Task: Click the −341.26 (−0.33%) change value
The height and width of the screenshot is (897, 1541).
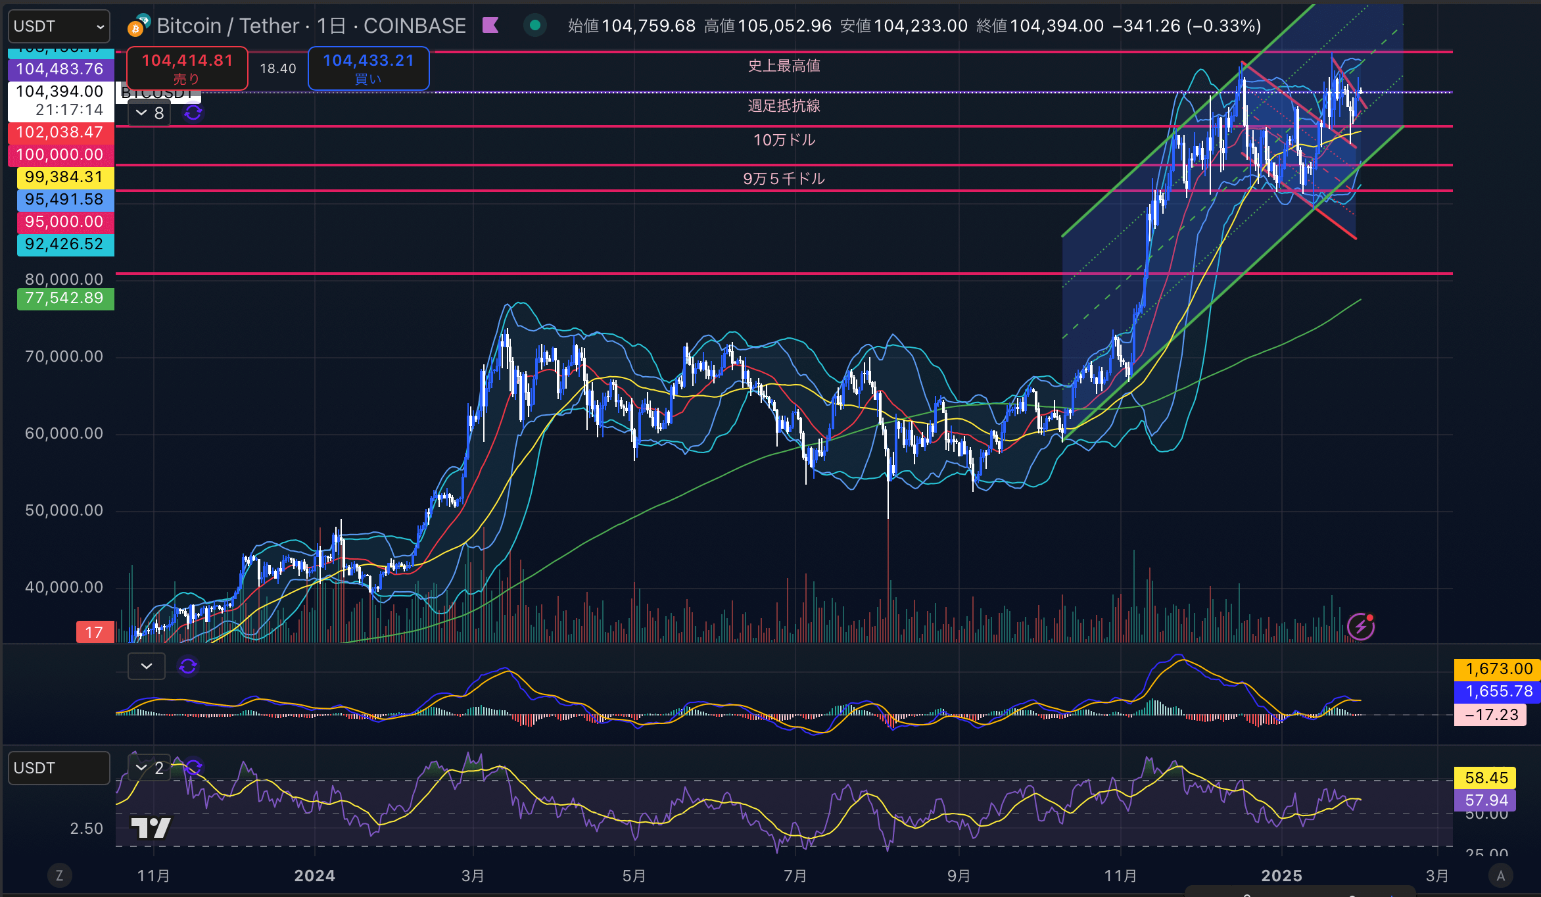Action: click(x=1187, y=26)
